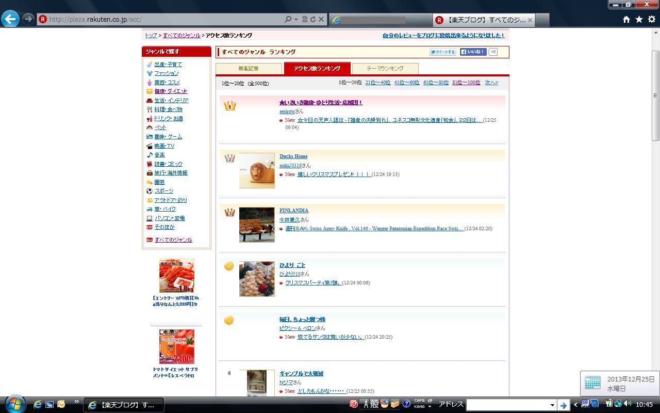
Task: Open the Windows Start orb
Action: [x=14, y=404]
